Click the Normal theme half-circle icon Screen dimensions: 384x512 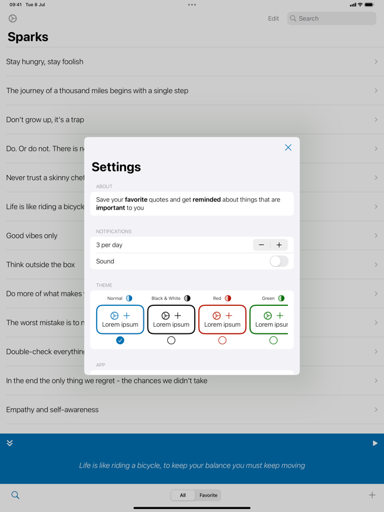(130, 298)
